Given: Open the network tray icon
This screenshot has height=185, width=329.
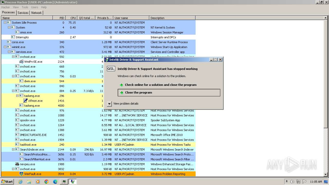Looking at the screenshot, I should [298, 182].
